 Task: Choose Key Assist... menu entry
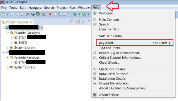(133, 43)
